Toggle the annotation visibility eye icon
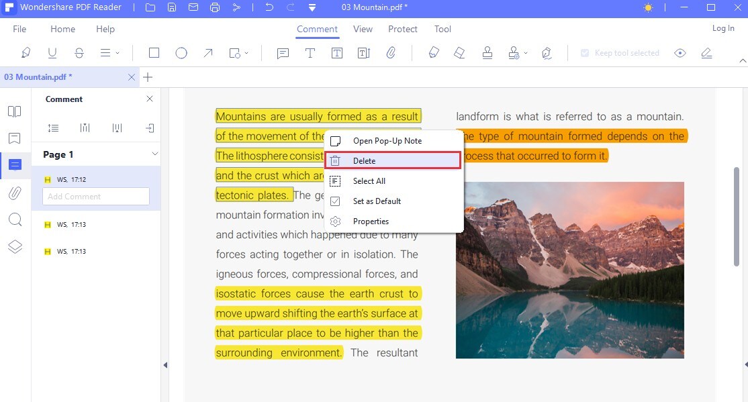Image resolution: width=748 pixels, height=402 pixels. coord(680,52)
